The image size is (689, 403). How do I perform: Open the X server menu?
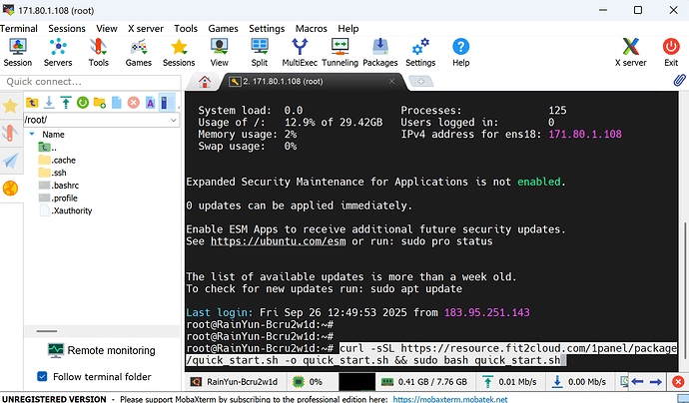[x=146, y=29]
